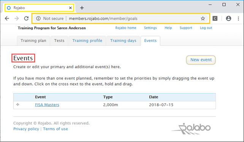The height and width of the screenshot is (142, 244).
Task: Click the Event column header
Action: click(40, 97)
